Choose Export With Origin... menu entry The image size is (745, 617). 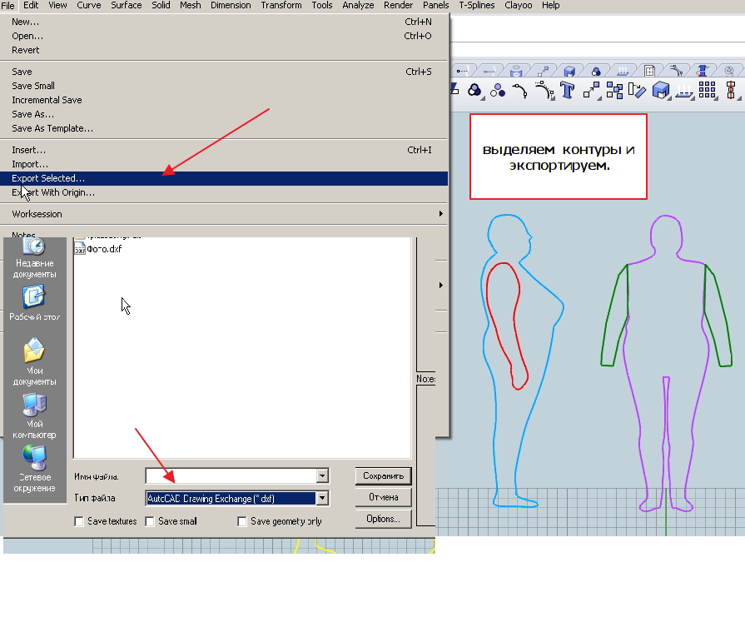pos(224,192)
